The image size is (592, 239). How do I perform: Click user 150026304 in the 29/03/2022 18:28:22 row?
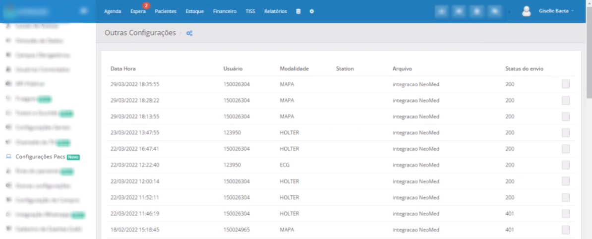(x=237, y=101)
